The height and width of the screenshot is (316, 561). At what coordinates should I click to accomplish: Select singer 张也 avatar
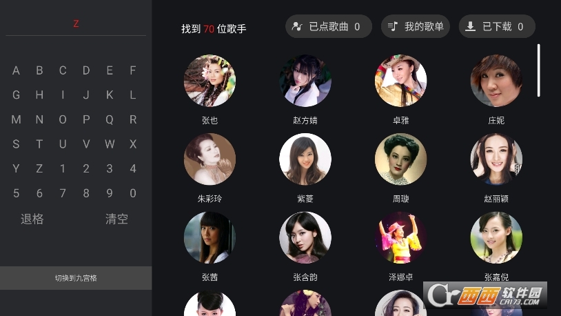click(x=210, y=81)
